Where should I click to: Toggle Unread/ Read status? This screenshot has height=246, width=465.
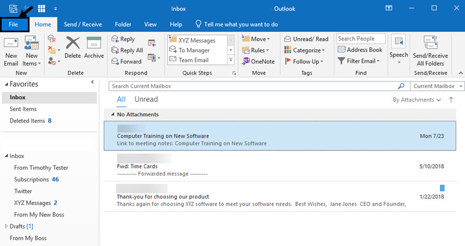click(x=306, y=39)
